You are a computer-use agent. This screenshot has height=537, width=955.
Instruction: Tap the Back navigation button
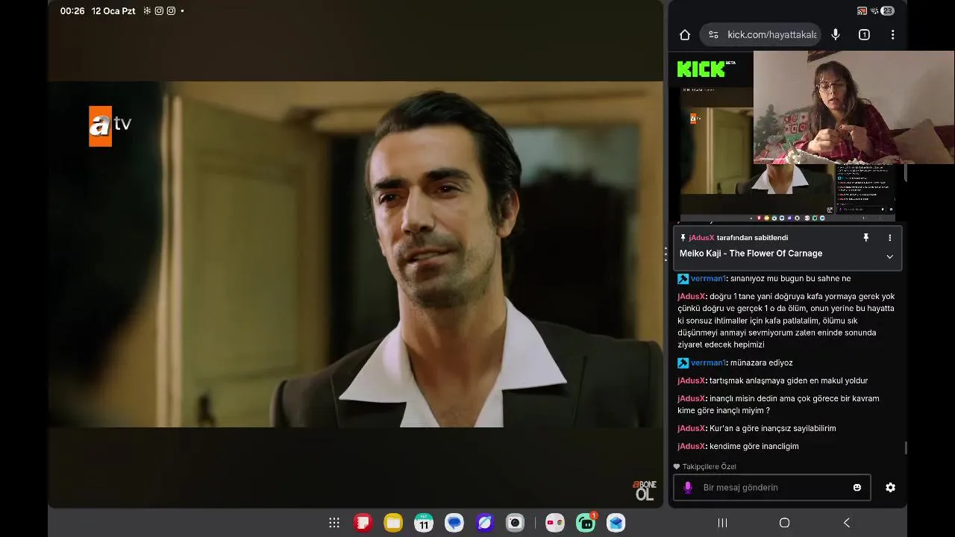(846, 523)
